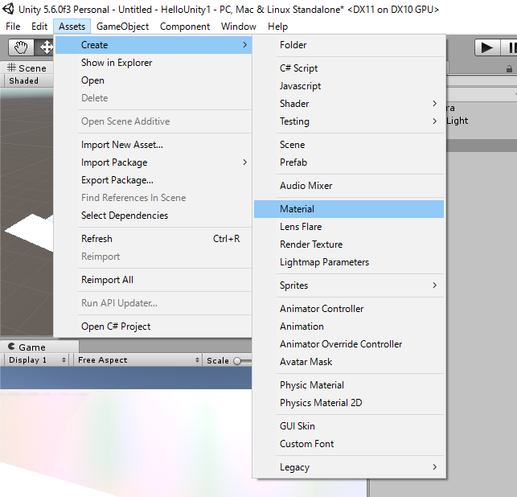Screen dimensions: 517x497
Task: Choose Open C# Project
Action: coord(154,327)
